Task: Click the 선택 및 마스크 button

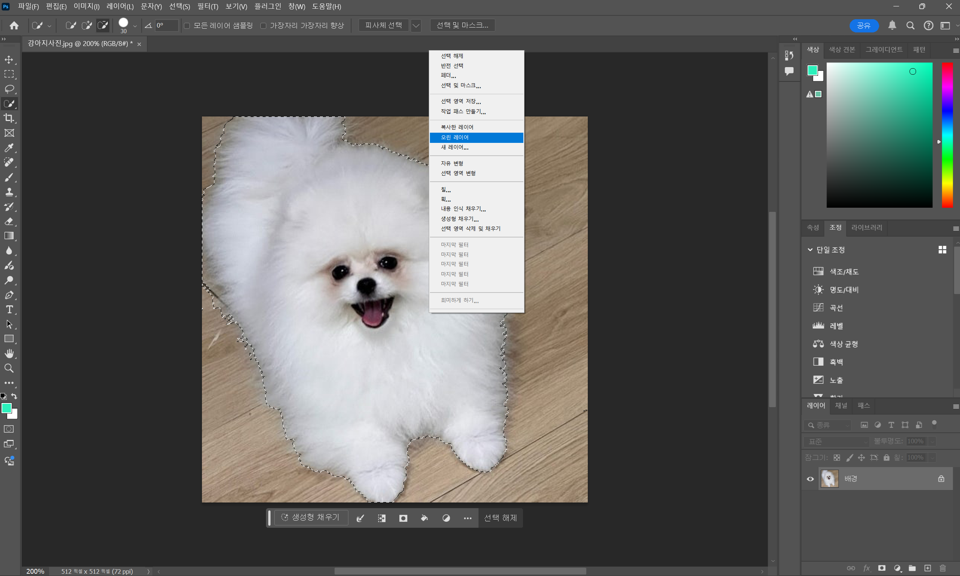Action: click(x=462, y=25)
